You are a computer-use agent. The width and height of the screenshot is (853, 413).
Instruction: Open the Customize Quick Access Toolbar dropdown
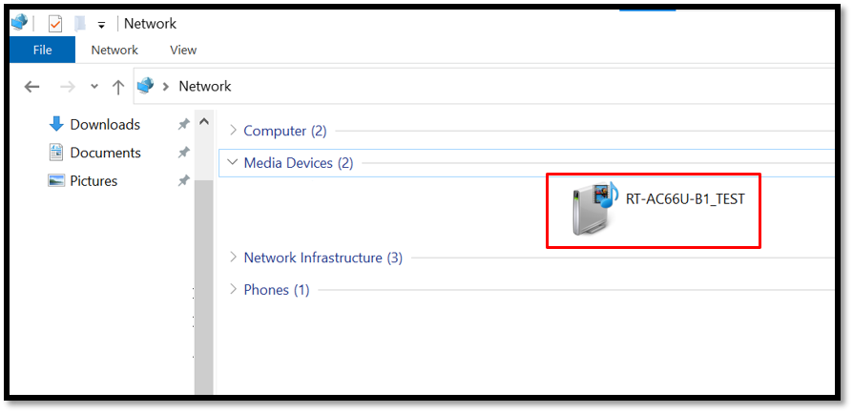pos(101,25)
